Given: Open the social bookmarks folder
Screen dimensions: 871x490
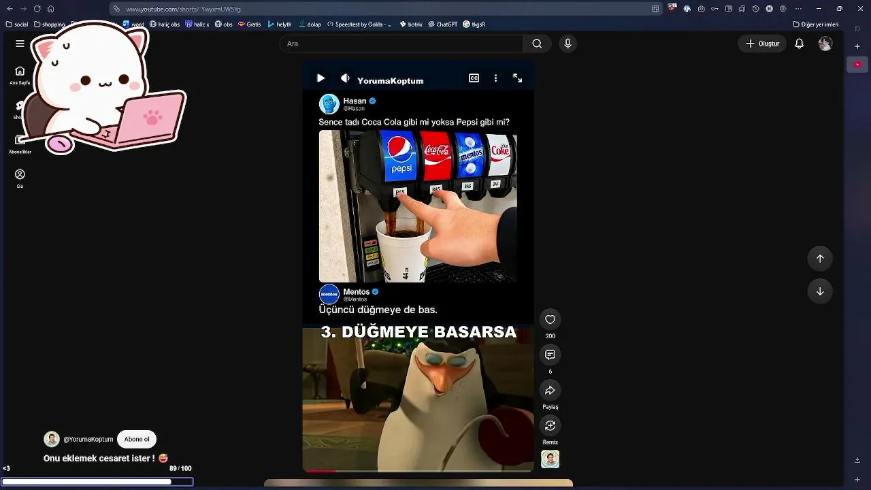Looking at the screenshot, I should pyautogui.click(x=17, y=24).
